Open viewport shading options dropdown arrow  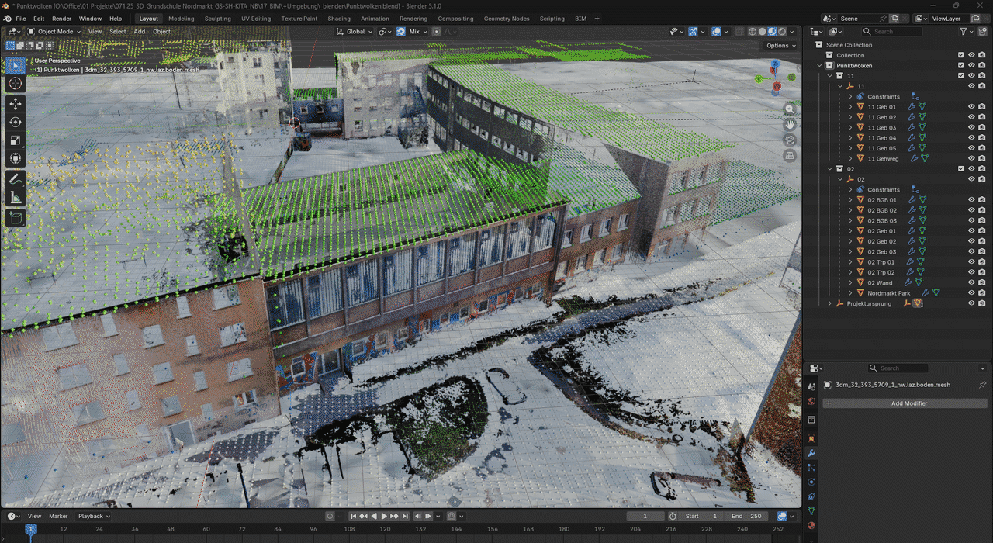point(792,32)
